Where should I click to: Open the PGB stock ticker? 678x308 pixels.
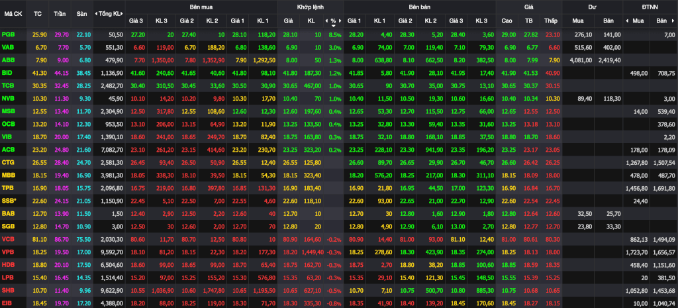[x=7, y=34]
